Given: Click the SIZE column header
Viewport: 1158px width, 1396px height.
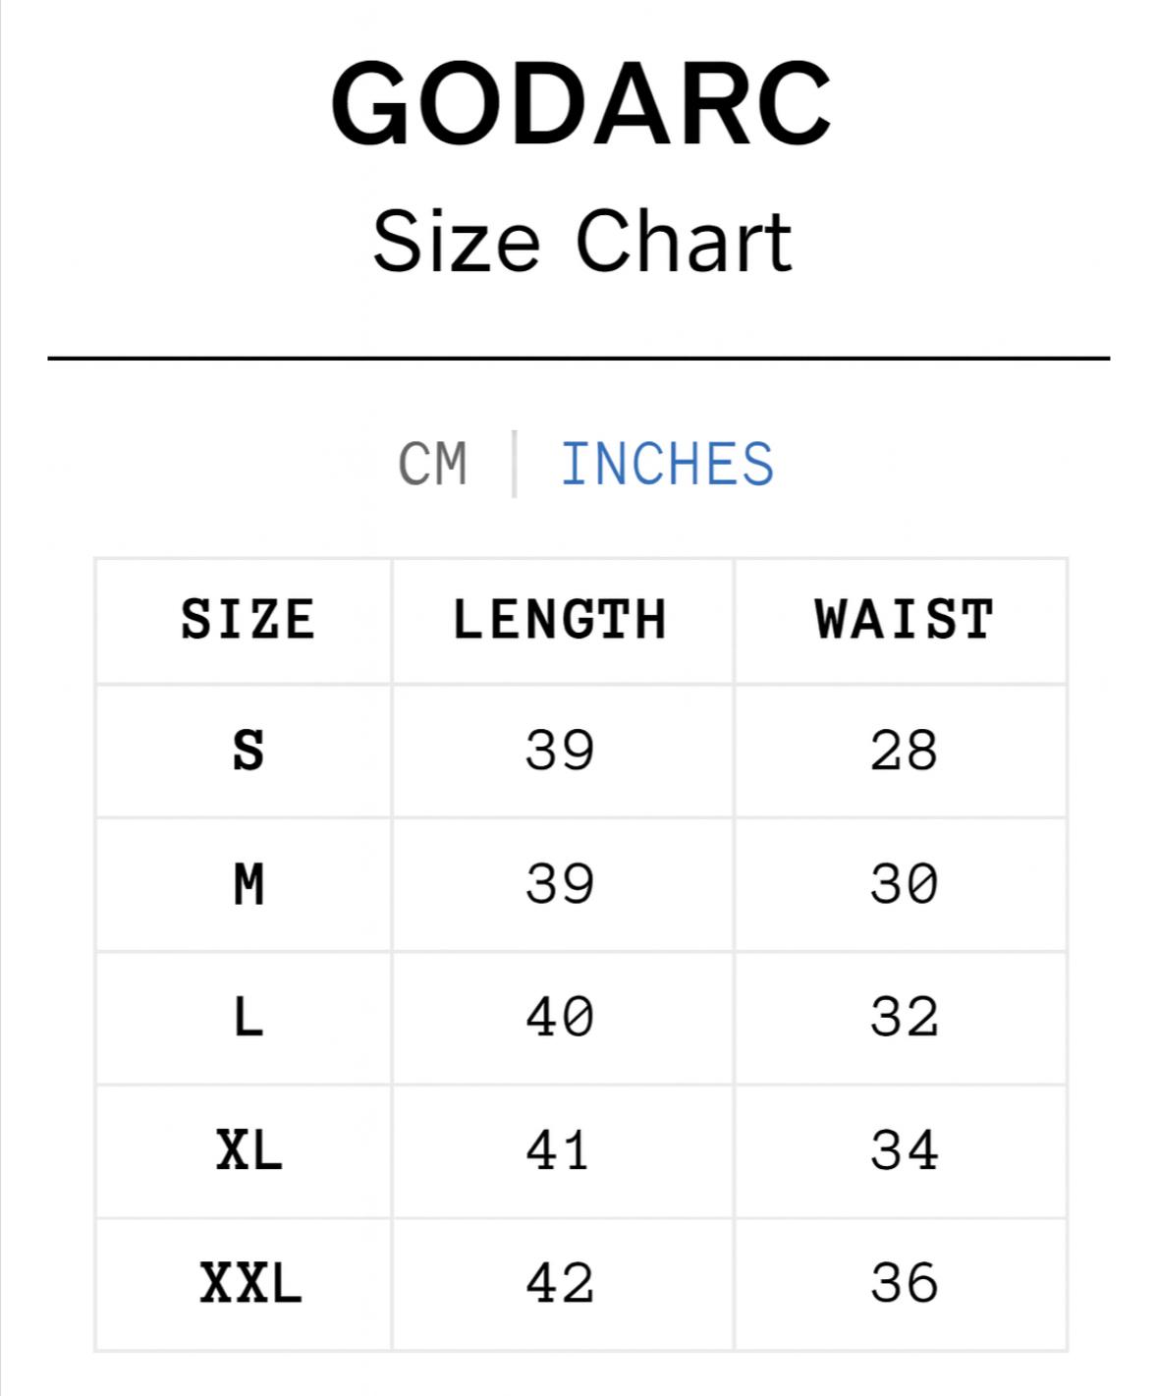Looking at the screenshot, I should tap(248, 620).
